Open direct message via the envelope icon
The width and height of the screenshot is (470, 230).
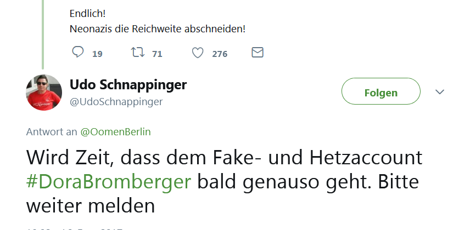pos(257,53)
